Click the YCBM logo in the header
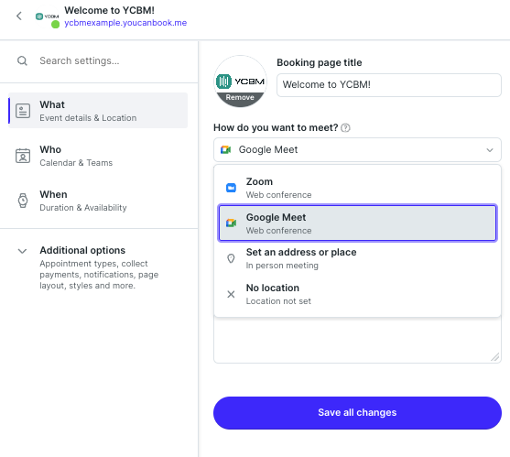Viewport: 510px width, 457px height. tap(48, 16)
